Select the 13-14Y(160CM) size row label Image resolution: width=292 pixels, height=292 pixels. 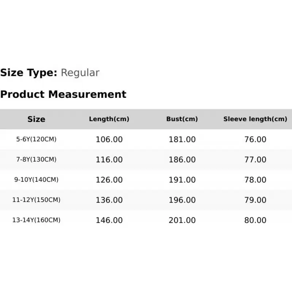(36, 220)
